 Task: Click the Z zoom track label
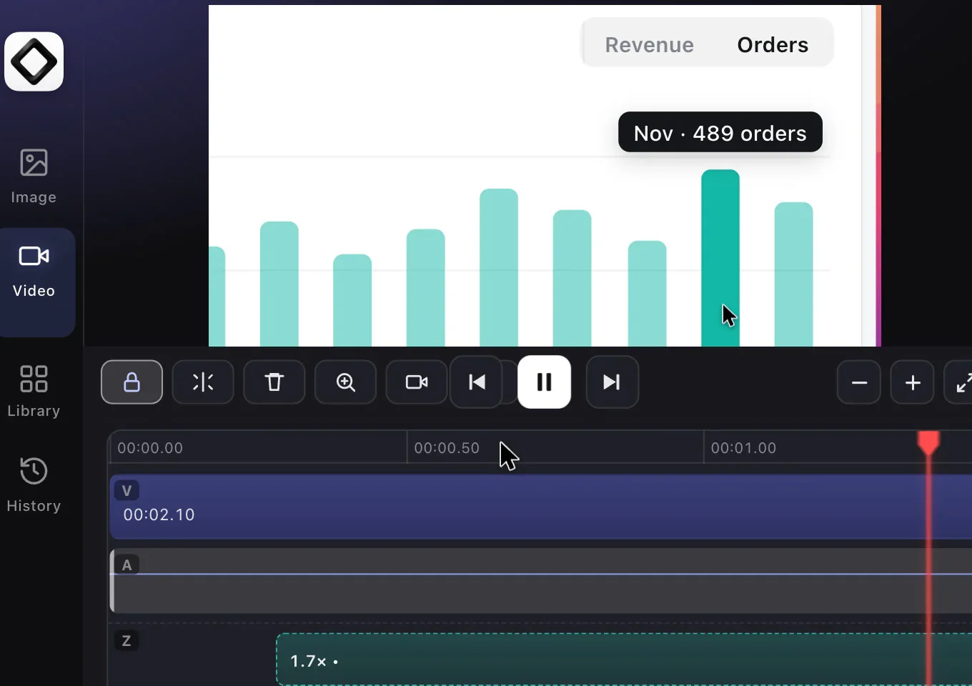tap(127, 640)
